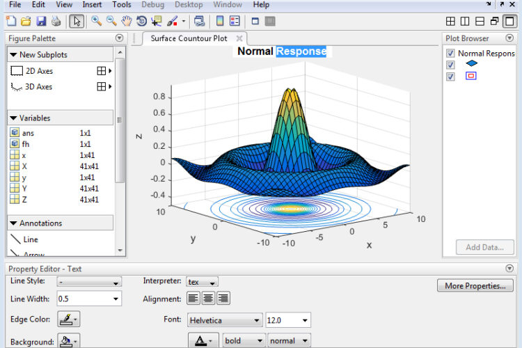The height and width of the screenshot is (348, 522).
Task: Close the Surface Countour Plot tab
Action: click(x=239, y=38)
